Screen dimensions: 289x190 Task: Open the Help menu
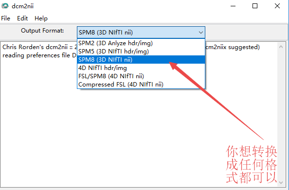[41, 18]
